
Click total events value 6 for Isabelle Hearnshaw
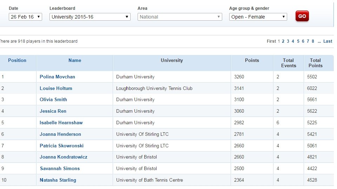coord(278,123)
